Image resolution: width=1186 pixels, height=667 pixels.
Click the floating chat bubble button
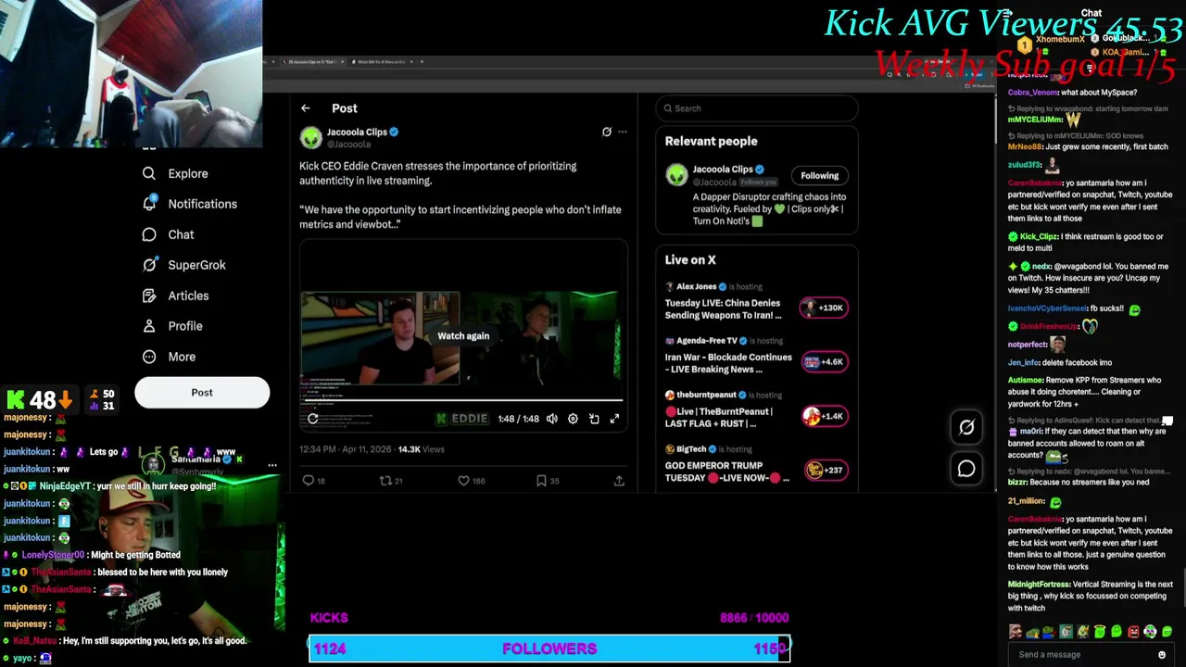(966, 470)
